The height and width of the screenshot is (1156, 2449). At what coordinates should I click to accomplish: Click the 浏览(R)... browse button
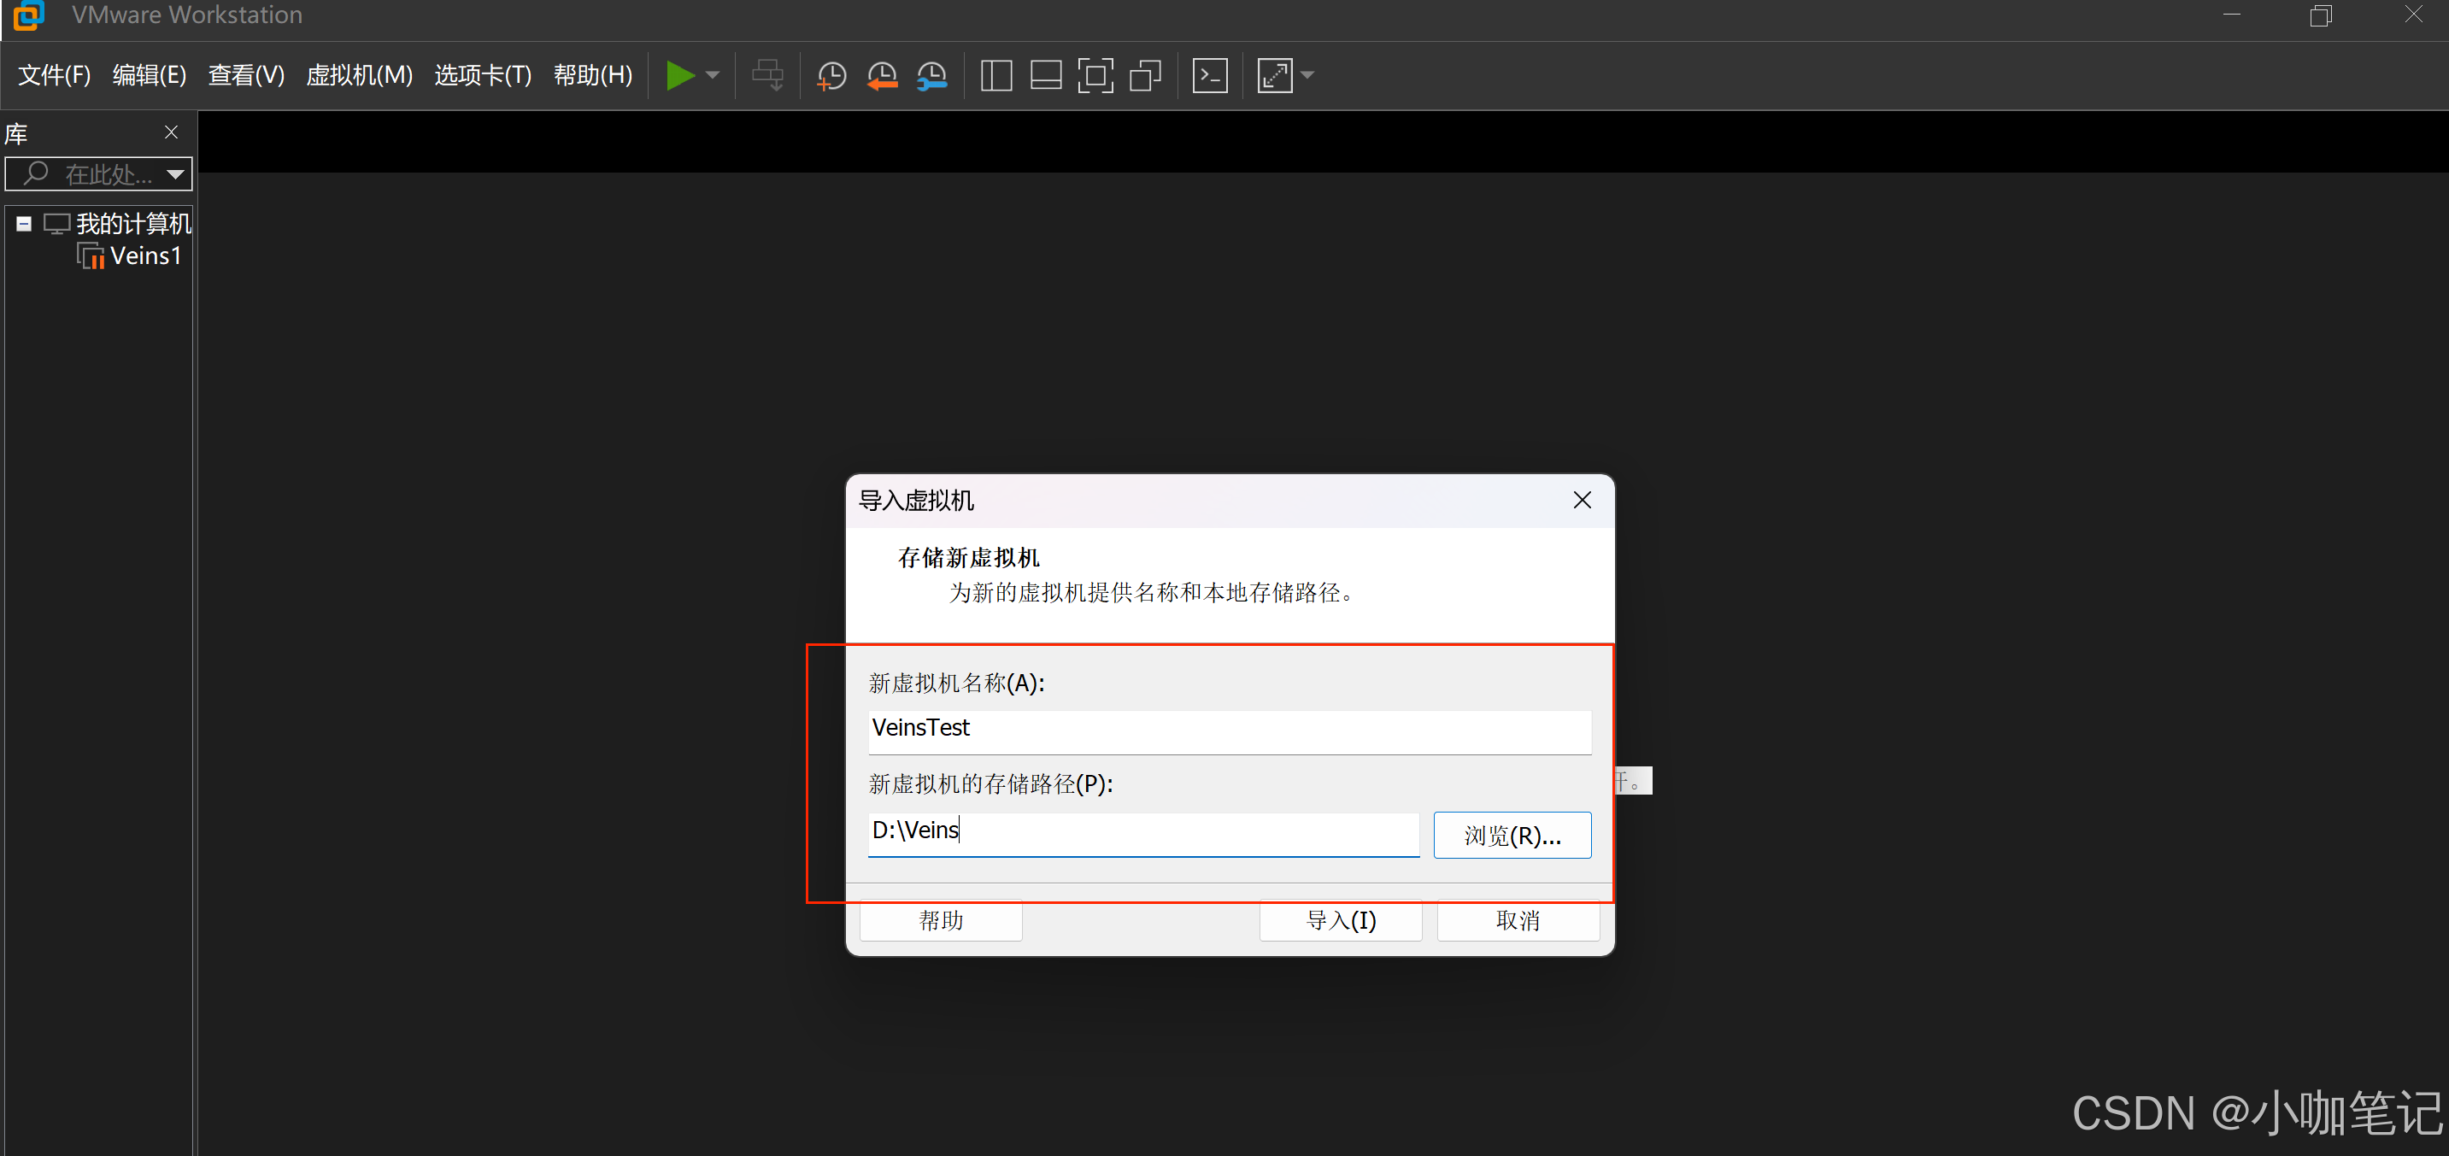coord(1511,835)
